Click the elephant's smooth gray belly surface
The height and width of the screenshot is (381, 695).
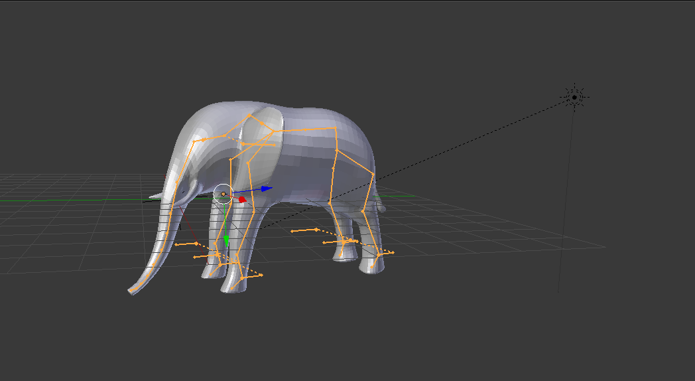(305, 179)
